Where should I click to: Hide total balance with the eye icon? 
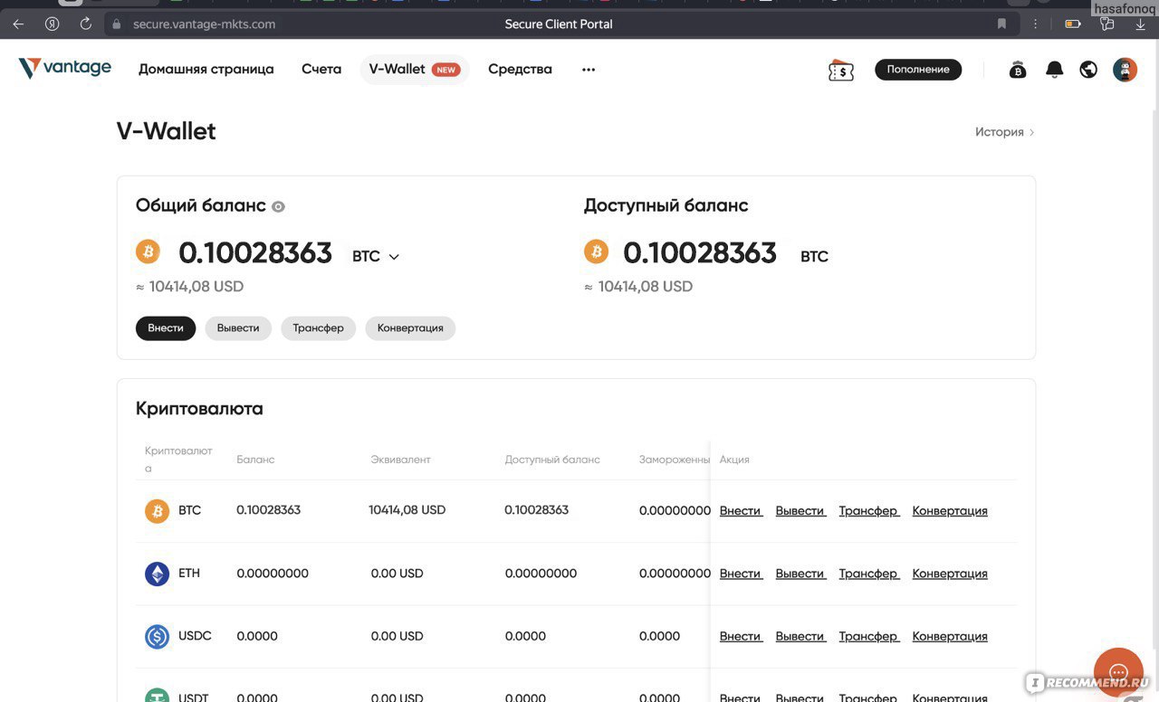point(278,206)
